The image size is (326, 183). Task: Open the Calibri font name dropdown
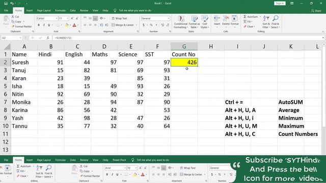click(57, 18)
